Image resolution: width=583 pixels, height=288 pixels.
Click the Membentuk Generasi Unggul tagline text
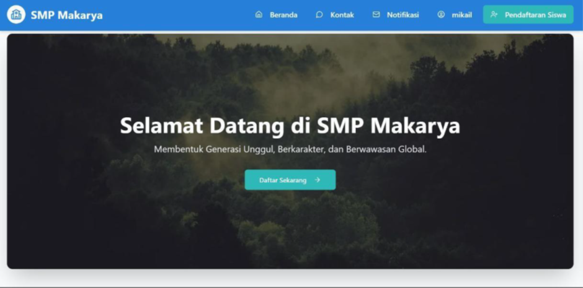pos(290,149)
